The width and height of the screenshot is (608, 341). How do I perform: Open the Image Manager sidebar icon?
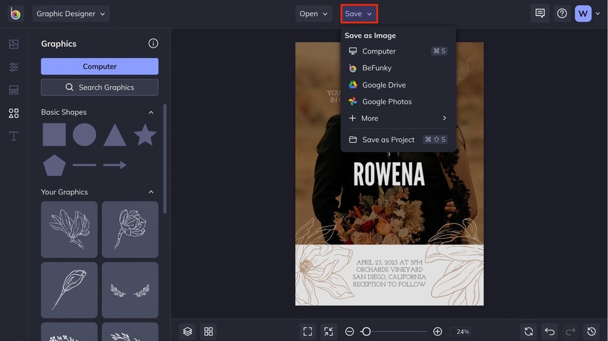[14, 44]
